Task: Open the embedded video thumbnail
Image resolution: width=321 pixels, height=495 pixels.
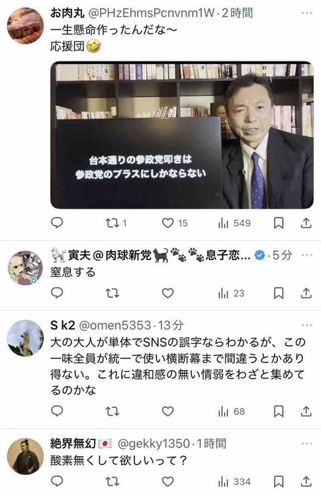Action: (x=182, y=135)
